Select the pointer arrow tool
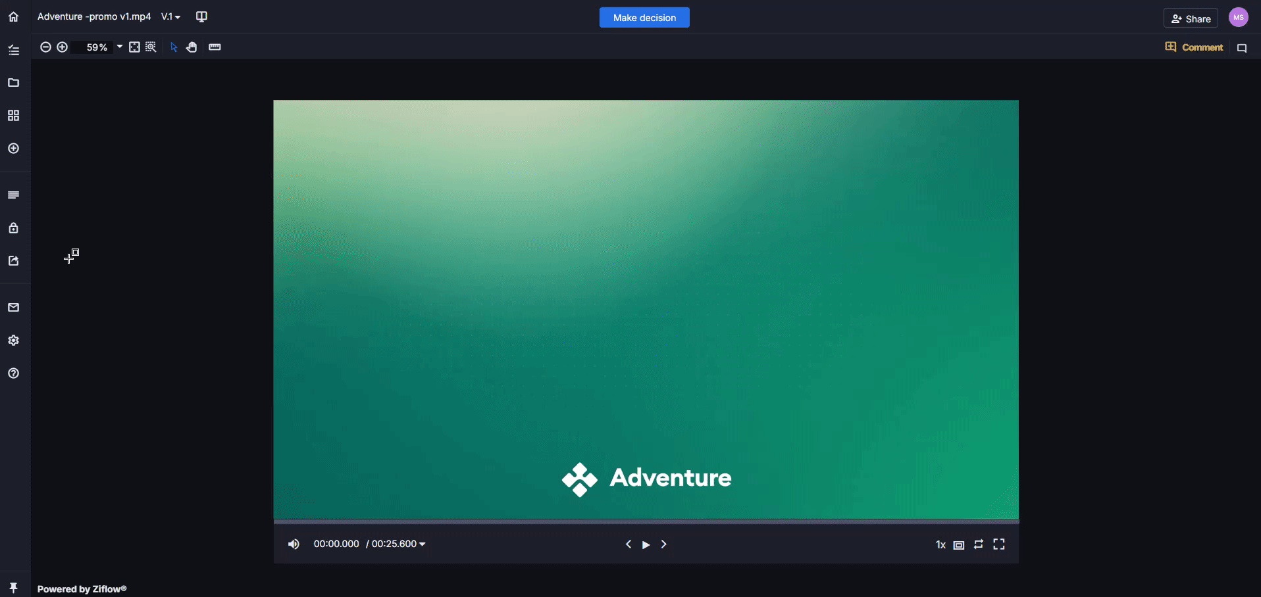This screenshot has width=1261, height=597. pos(174,47)
